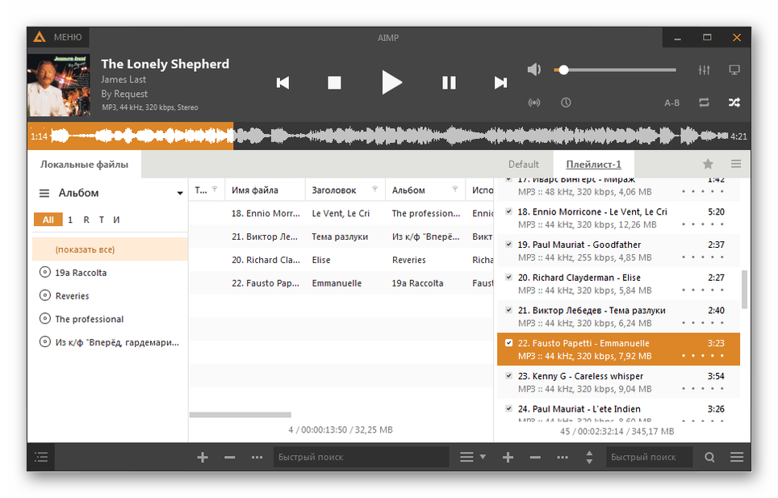This screenshot has width=778, height=498.
Task: Select the A-B repeat button
Action: pos(671,103)
